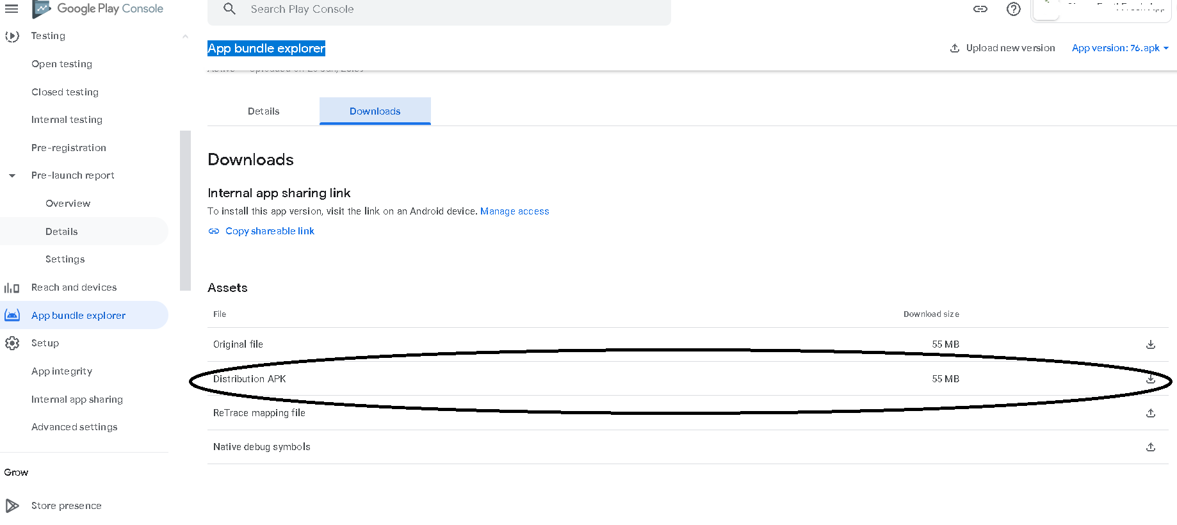
Task: Download the Distribution APK
Action: [1150, 379]
